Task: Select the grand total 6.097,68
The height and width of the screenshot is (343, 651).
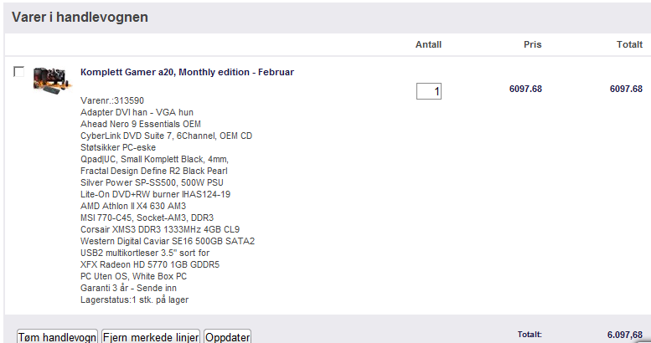Action: pos(625,335)
